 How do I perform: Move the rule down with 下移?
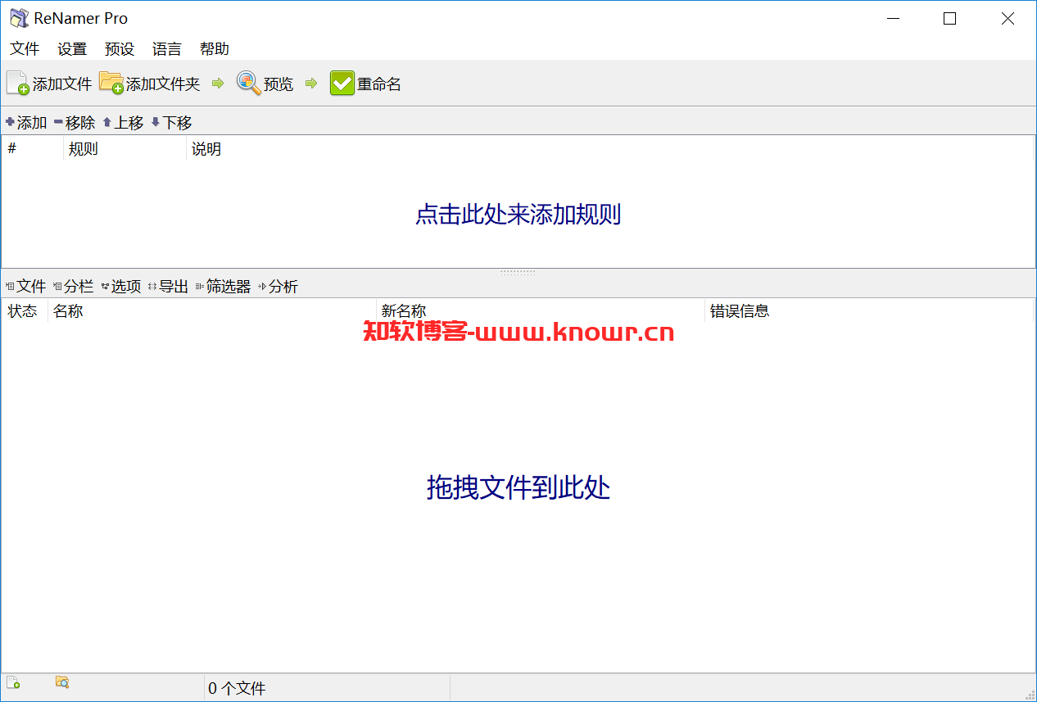click(x=171, y=123)
